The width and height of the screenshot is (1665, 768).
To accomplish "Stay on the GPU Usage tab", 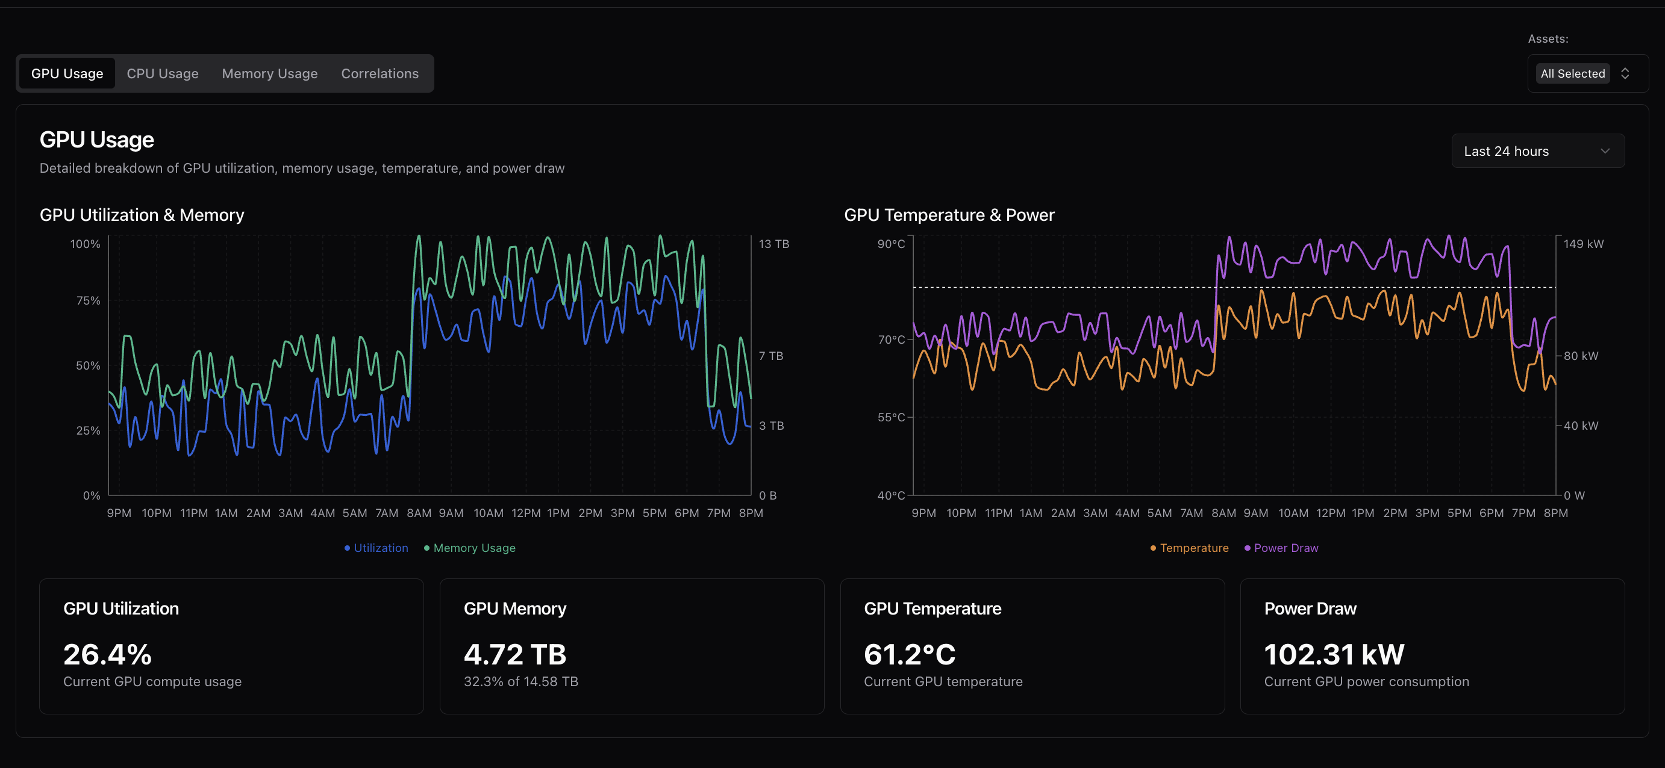I will (67, 73).
